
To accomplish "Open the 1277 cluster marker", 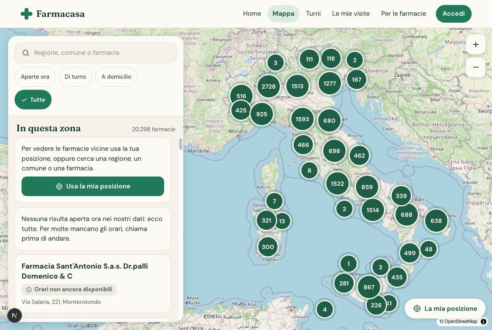I will (x=330, y=83).
